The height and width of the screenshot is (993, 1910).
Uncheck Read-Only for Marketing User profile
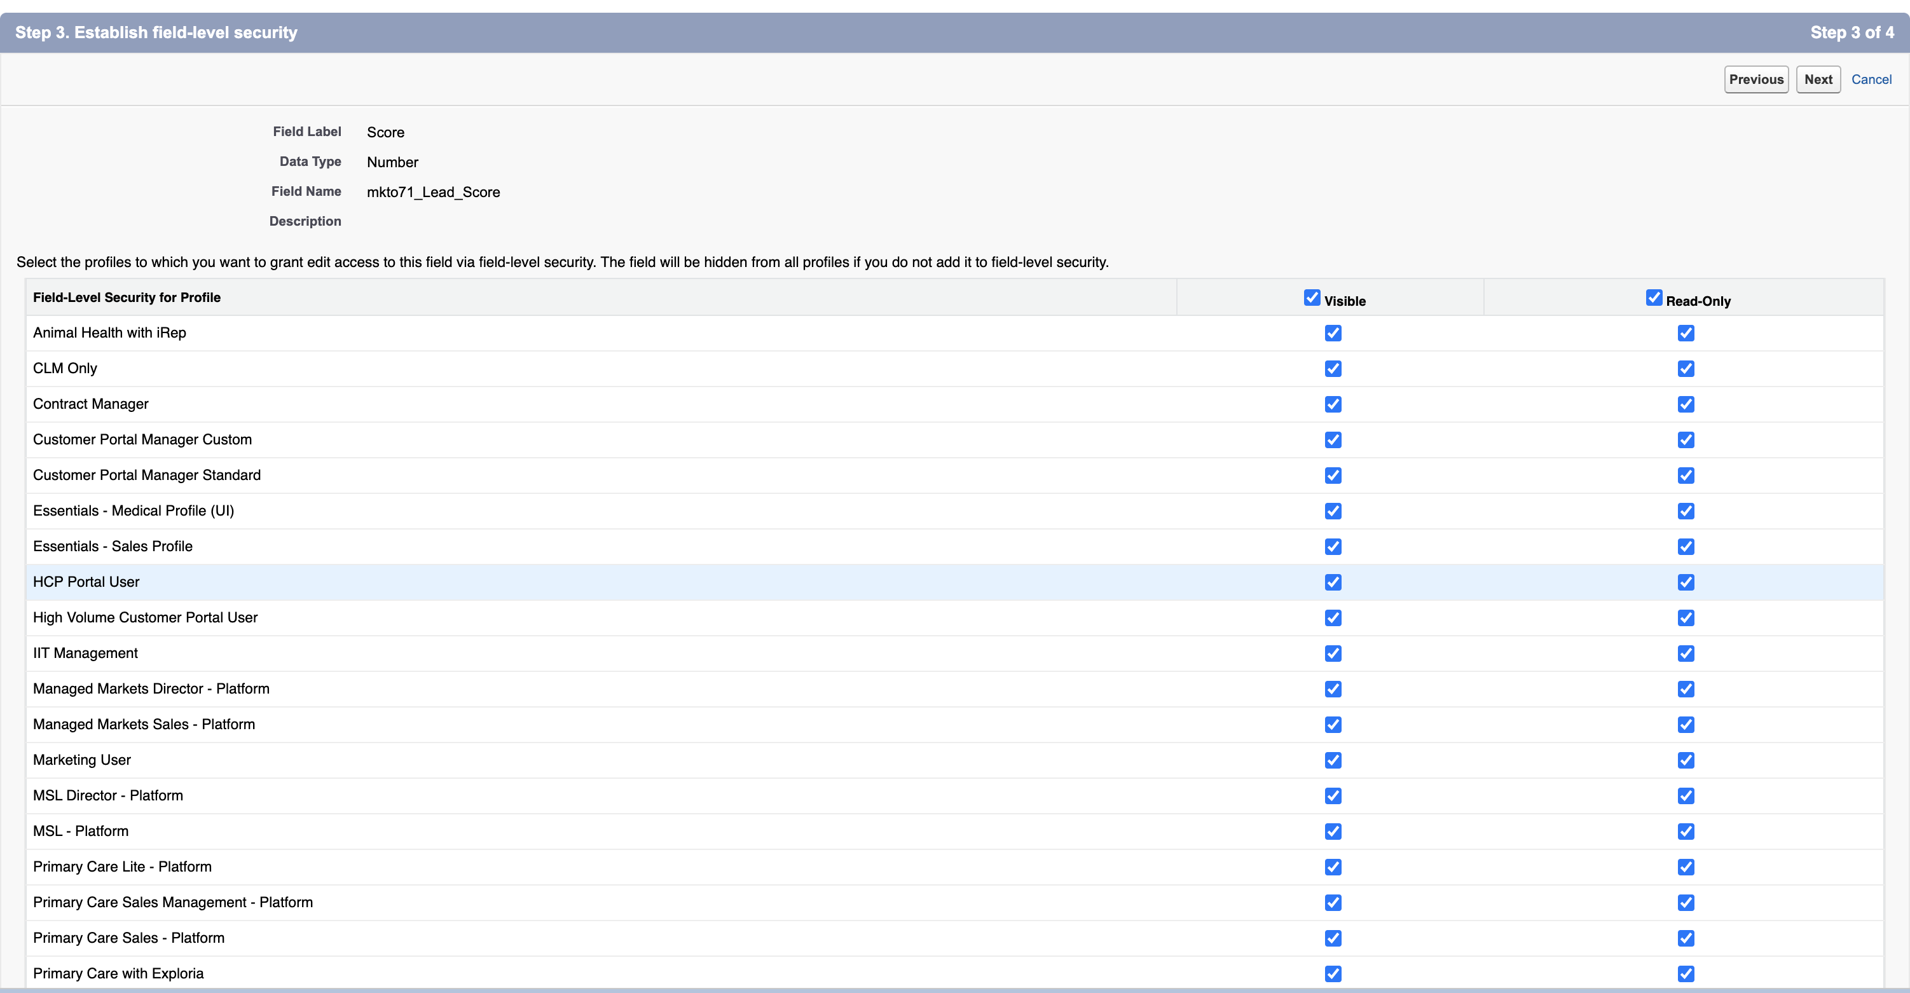1686,760
